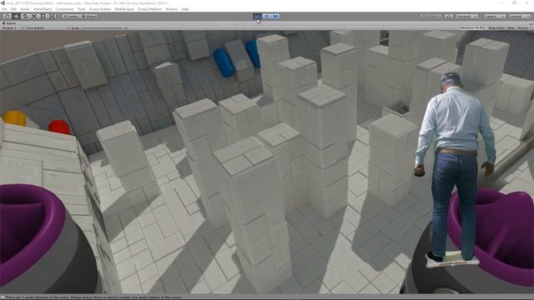Screen dimensions: 534x300
Task: Click the Play button to stop playback
Action: (258, 17)
